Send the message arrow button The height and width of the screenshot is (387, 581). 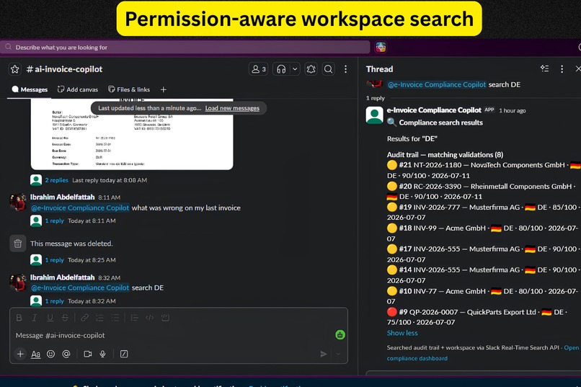[x=324, y=354]
